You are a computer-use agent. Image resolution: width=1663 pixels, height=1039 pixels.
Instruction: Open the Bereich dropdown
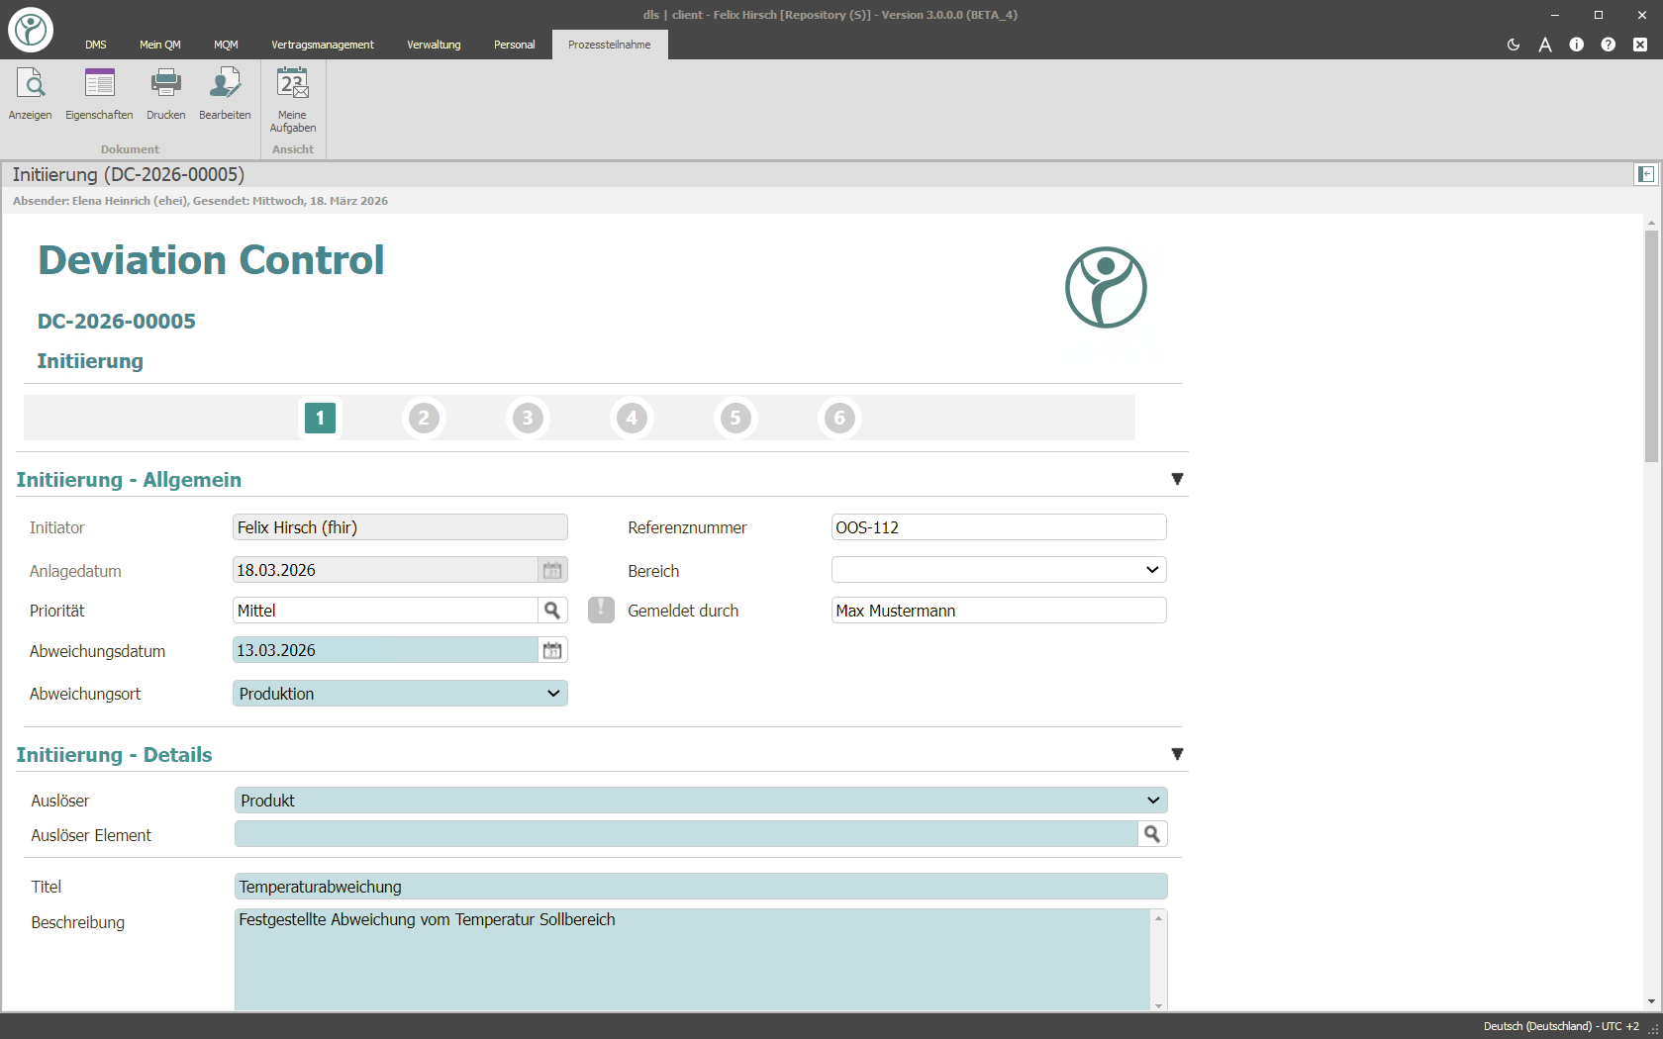(999, 570)
